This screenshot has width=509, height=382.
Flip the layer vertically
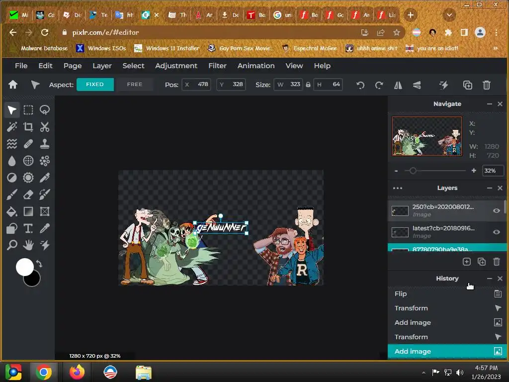417,85
